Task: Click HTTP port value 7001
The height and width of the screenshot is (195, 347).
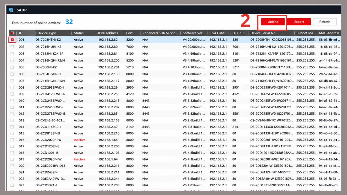Action: coord(236,47)
